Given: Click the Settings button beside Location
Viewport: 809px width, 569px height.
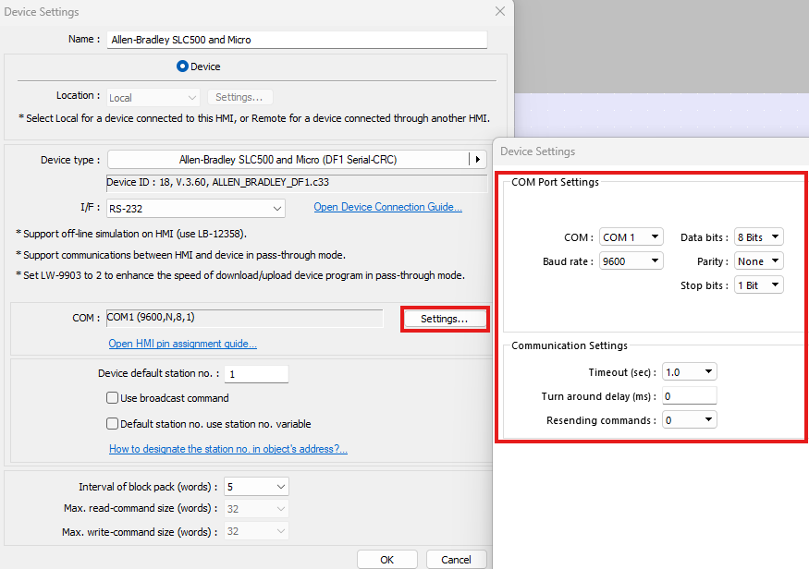Looking at the screenshot, I should point(239,97).
